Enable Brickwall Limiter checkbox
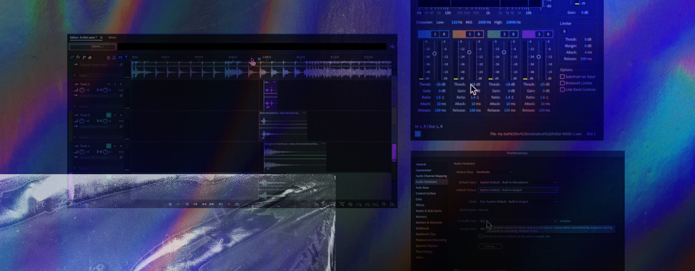The image size is (695, 271). coord(562,83)
